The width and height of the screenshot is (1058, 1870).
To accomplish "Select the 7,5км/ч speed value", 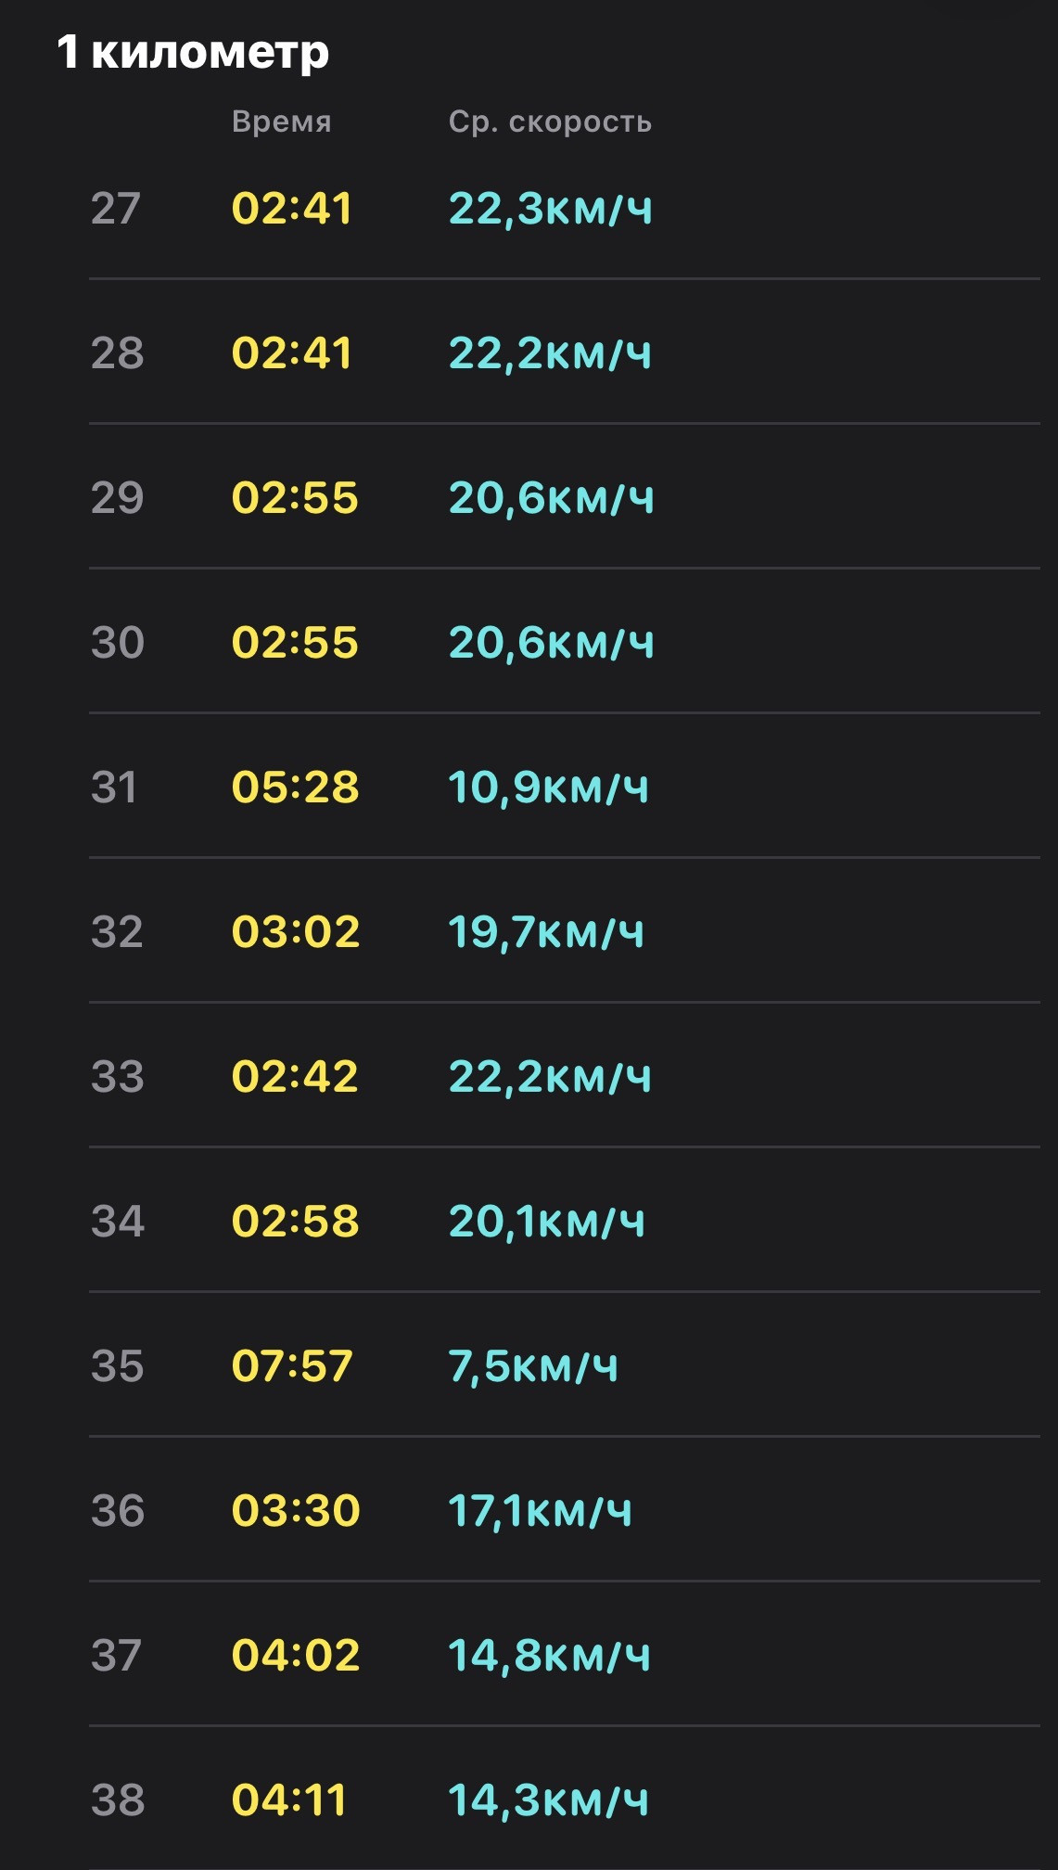I will pos(533,1366).
